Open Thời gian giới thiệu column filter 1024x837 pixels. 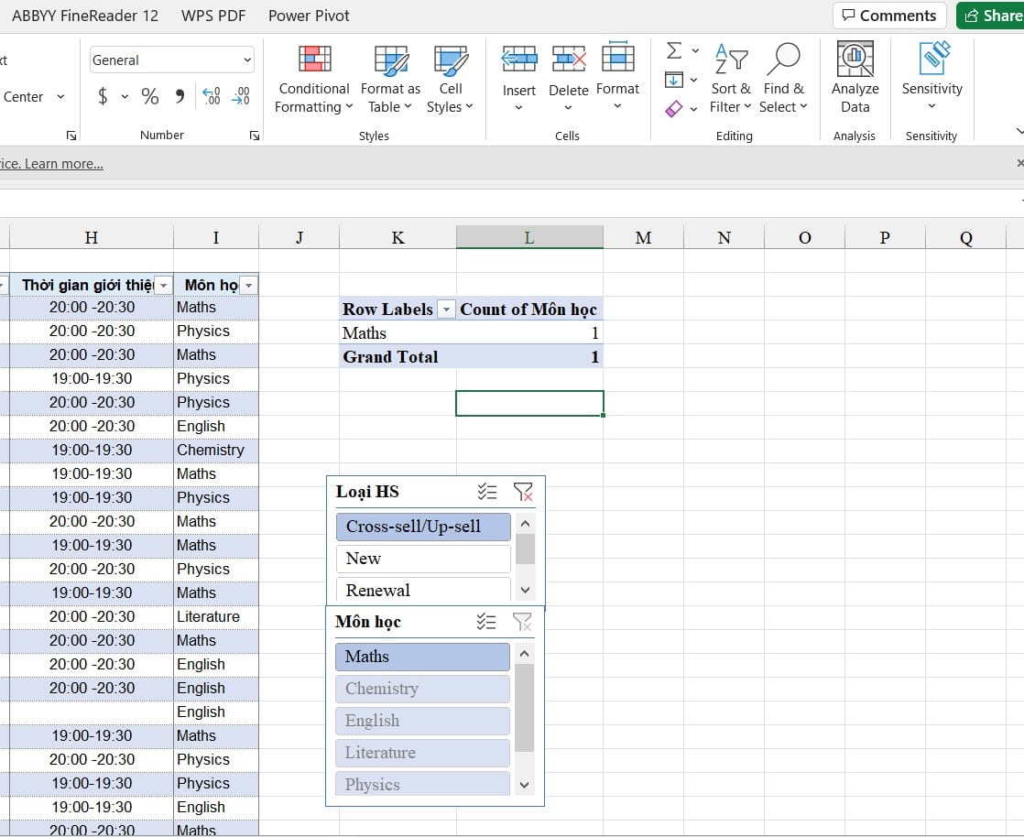point(164,286)
